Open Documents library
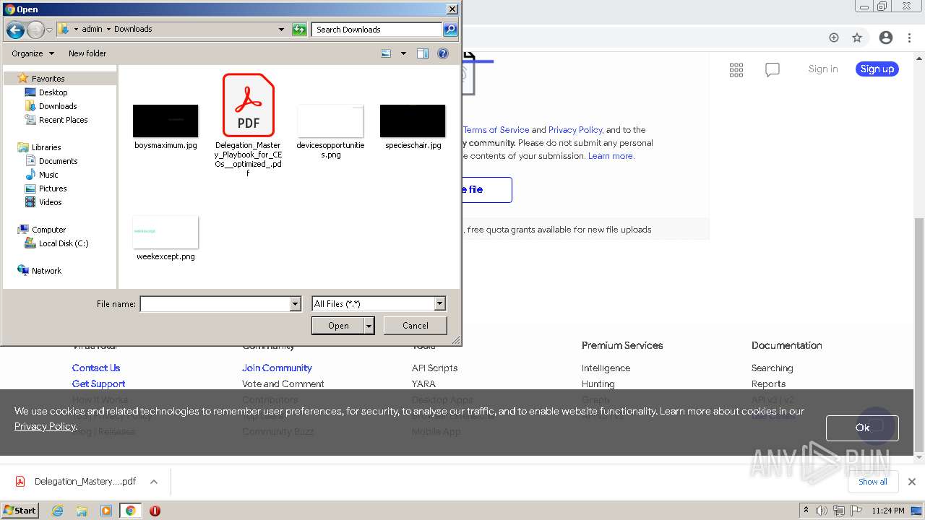 point(58,161)
